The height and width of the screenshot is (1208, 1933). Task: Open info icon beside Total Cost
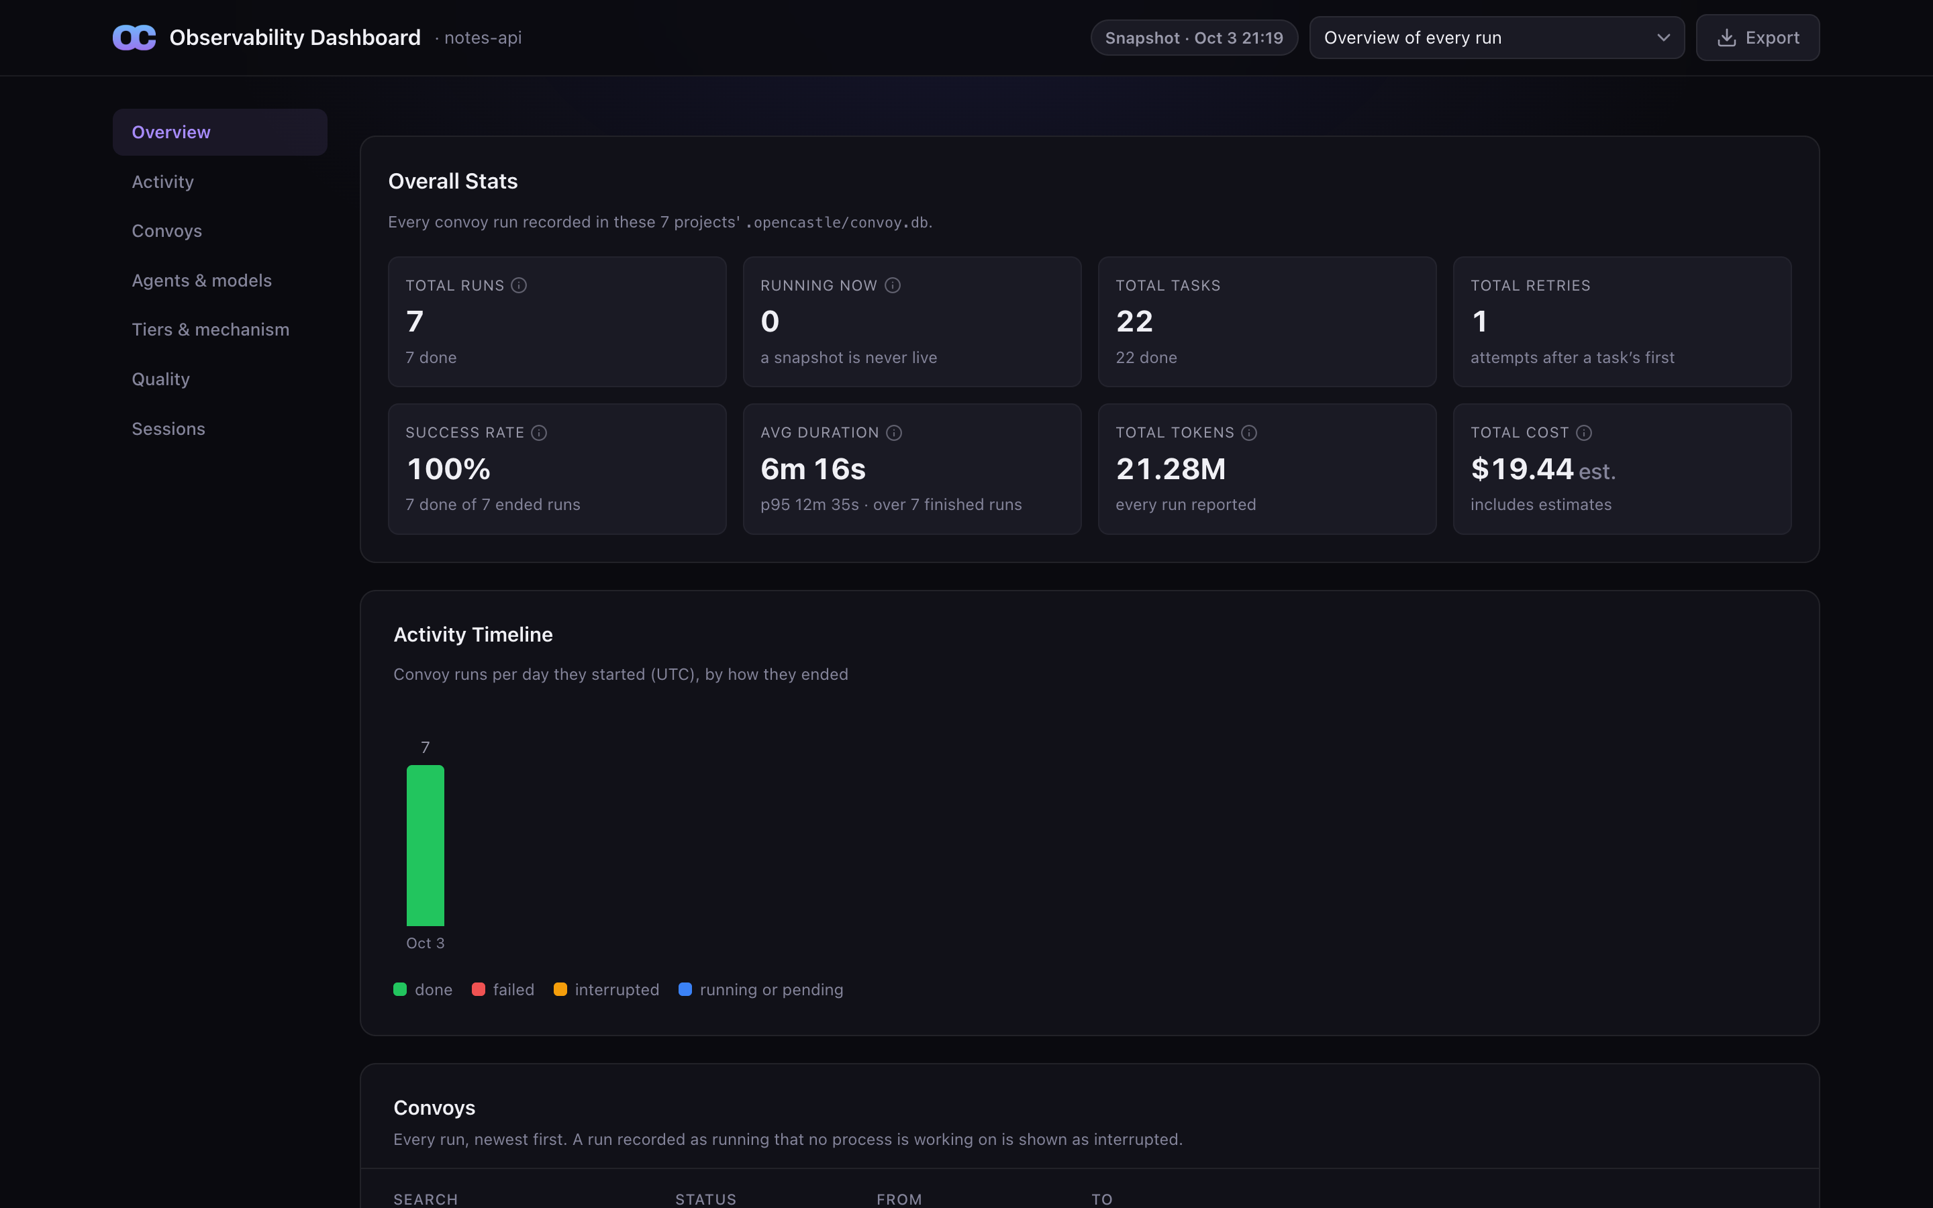point(1584,432)
